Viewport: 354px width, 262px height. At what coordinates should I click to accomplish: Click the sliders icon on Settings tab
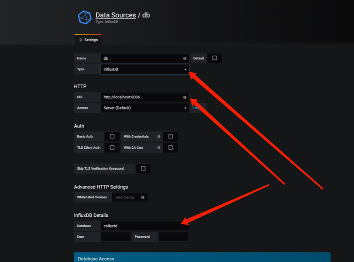(x=81, y=40)
